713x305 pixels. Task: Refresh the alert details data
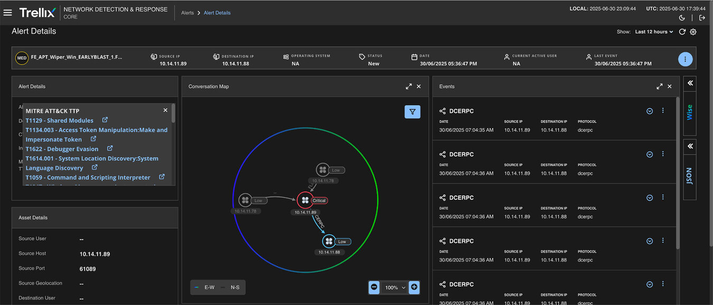click(682, 32)
